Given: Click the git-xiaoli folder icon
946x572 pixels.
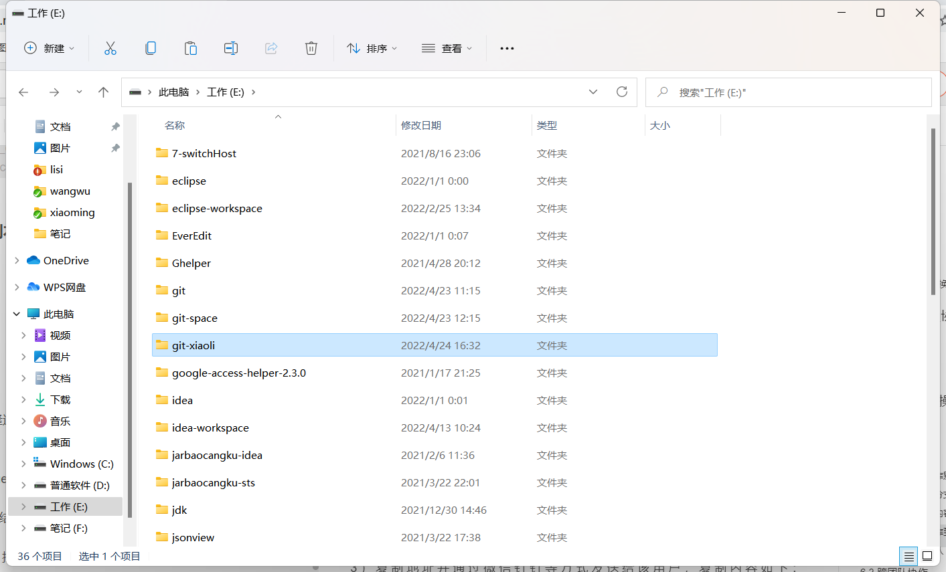Looking at the screenshot, I should click(162, 345).
